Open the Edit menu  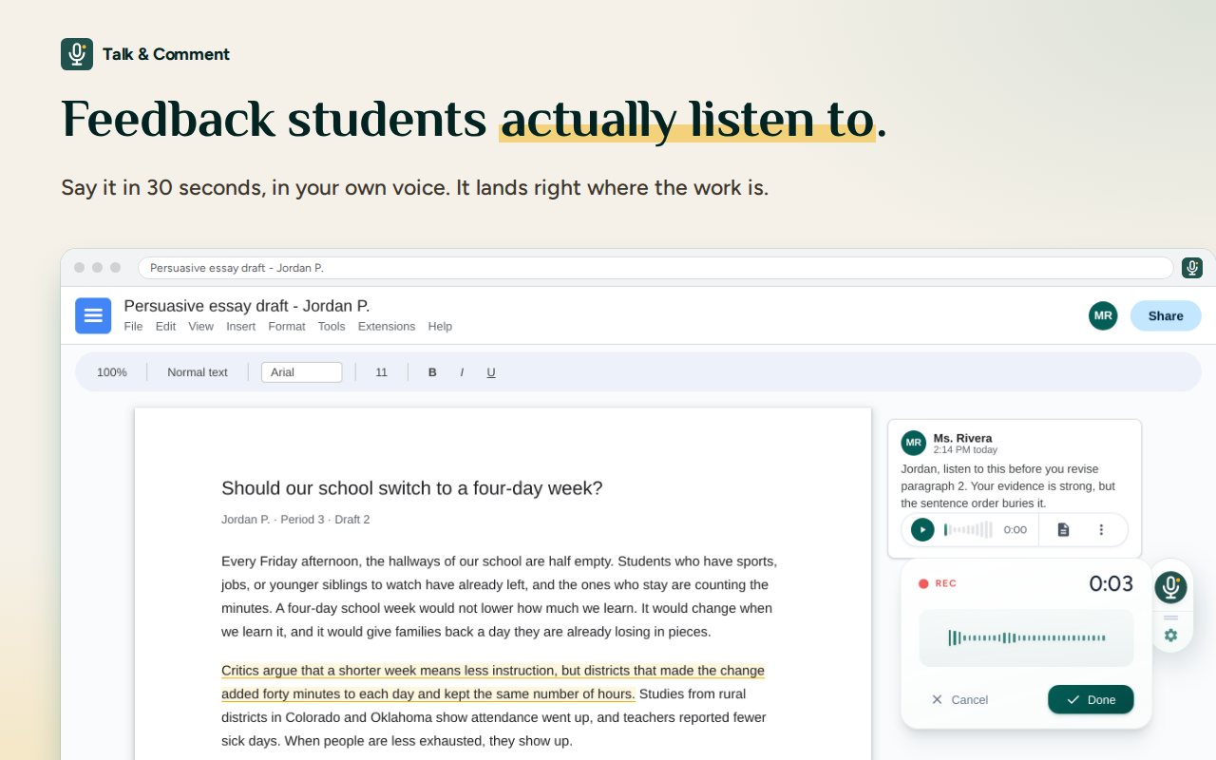(165, 326)
